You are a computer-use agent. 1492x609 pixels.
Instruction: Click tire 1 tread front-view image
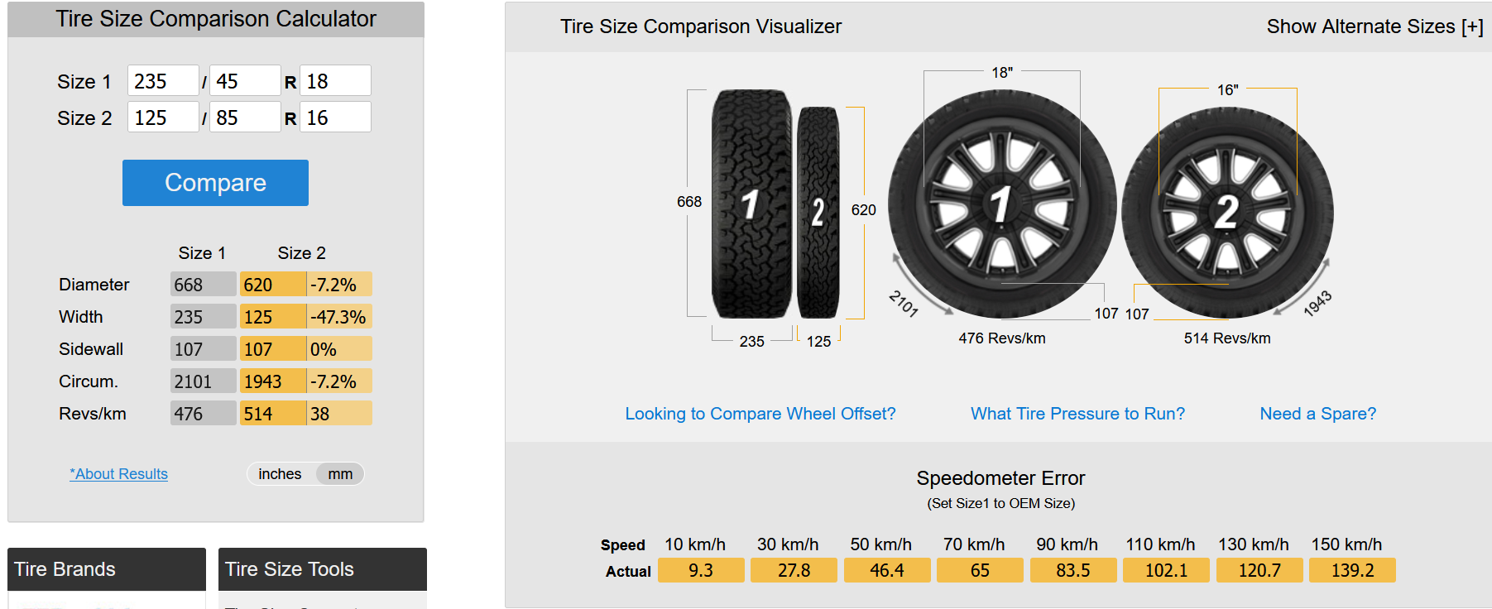[751, 204]
